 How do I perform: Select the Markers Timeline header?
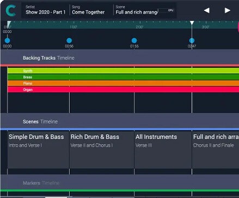pos(120,183)
